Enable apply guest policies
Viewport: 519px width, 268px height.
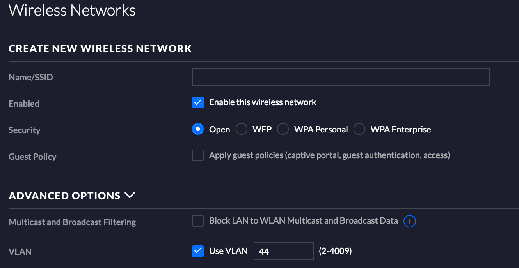[197, 155]
